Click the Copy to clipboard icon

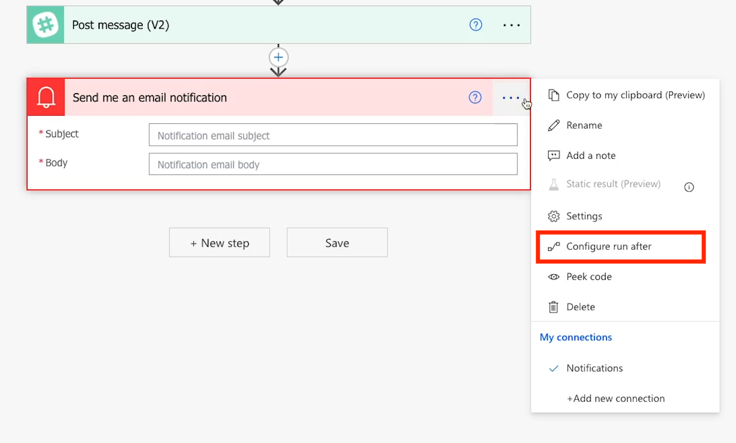553,95
